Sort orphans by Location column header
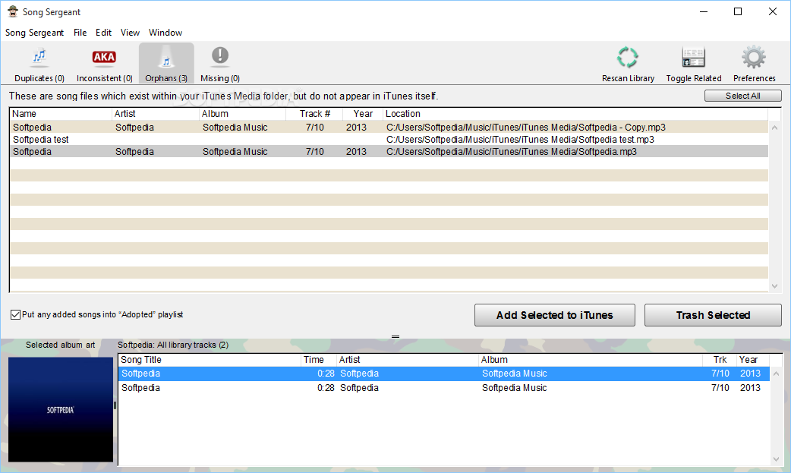791x473 pixels. coord(575,114)
